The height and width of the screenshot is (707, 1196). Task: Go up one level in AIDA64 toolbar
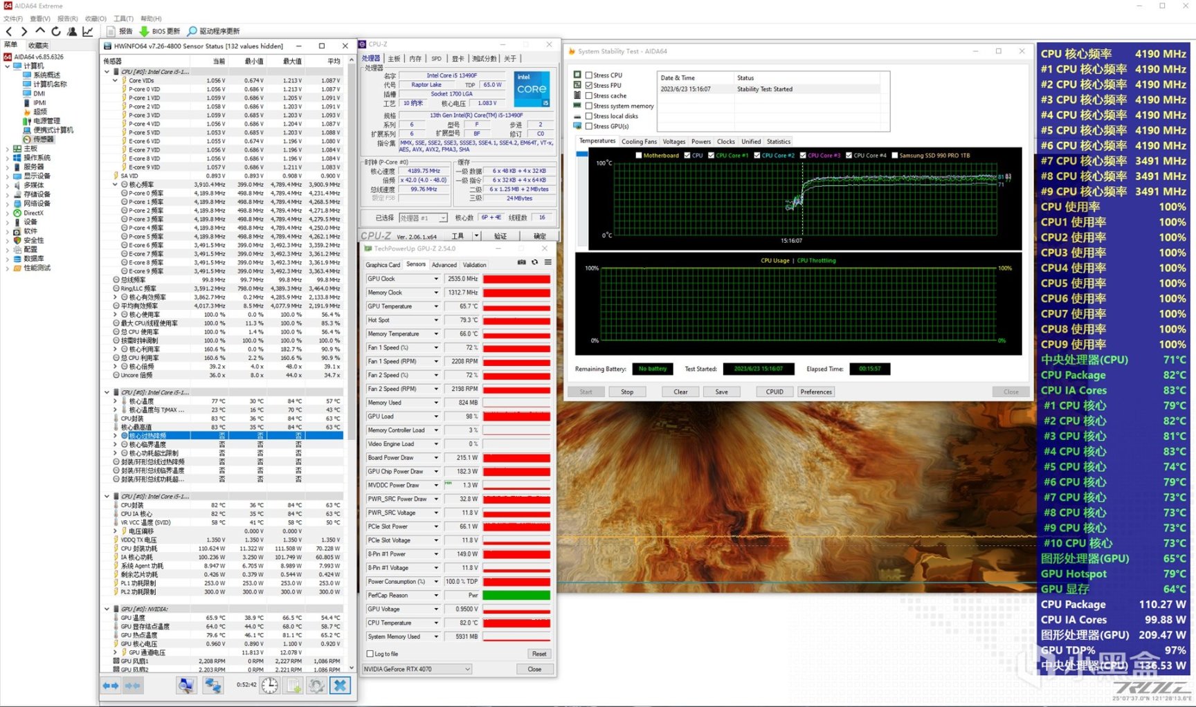(40, 31)
